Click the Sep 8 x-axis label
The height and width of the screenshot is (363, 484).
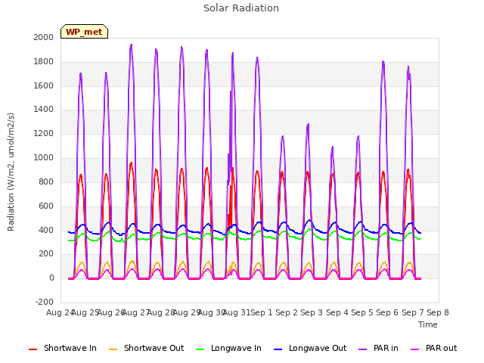coord(438,312)
